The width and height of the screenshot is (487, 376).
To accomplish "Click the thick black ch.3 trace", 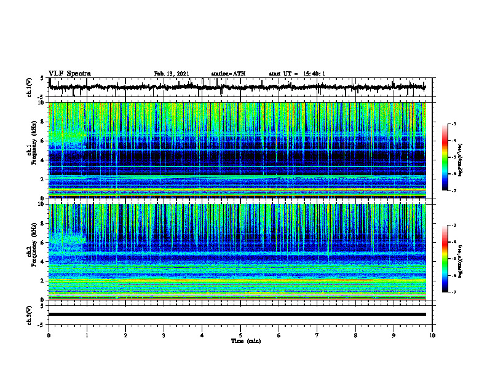I will [237, 315].
